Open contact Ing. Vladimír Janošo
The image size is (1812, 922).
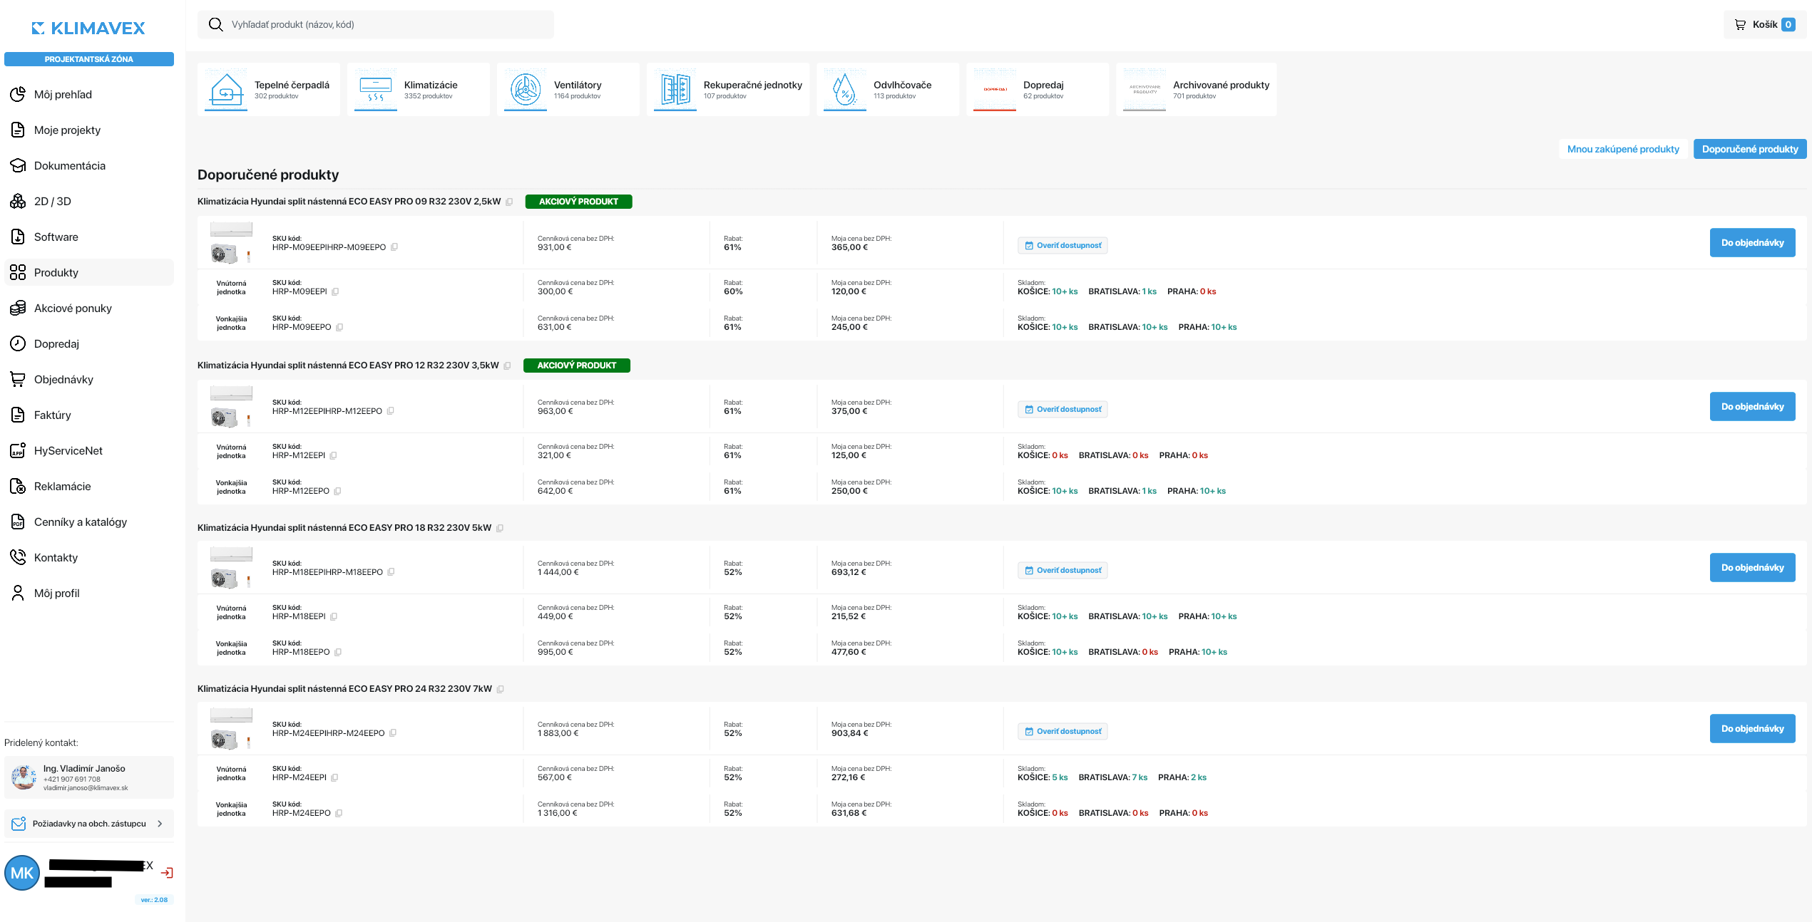tap(89, 777)
